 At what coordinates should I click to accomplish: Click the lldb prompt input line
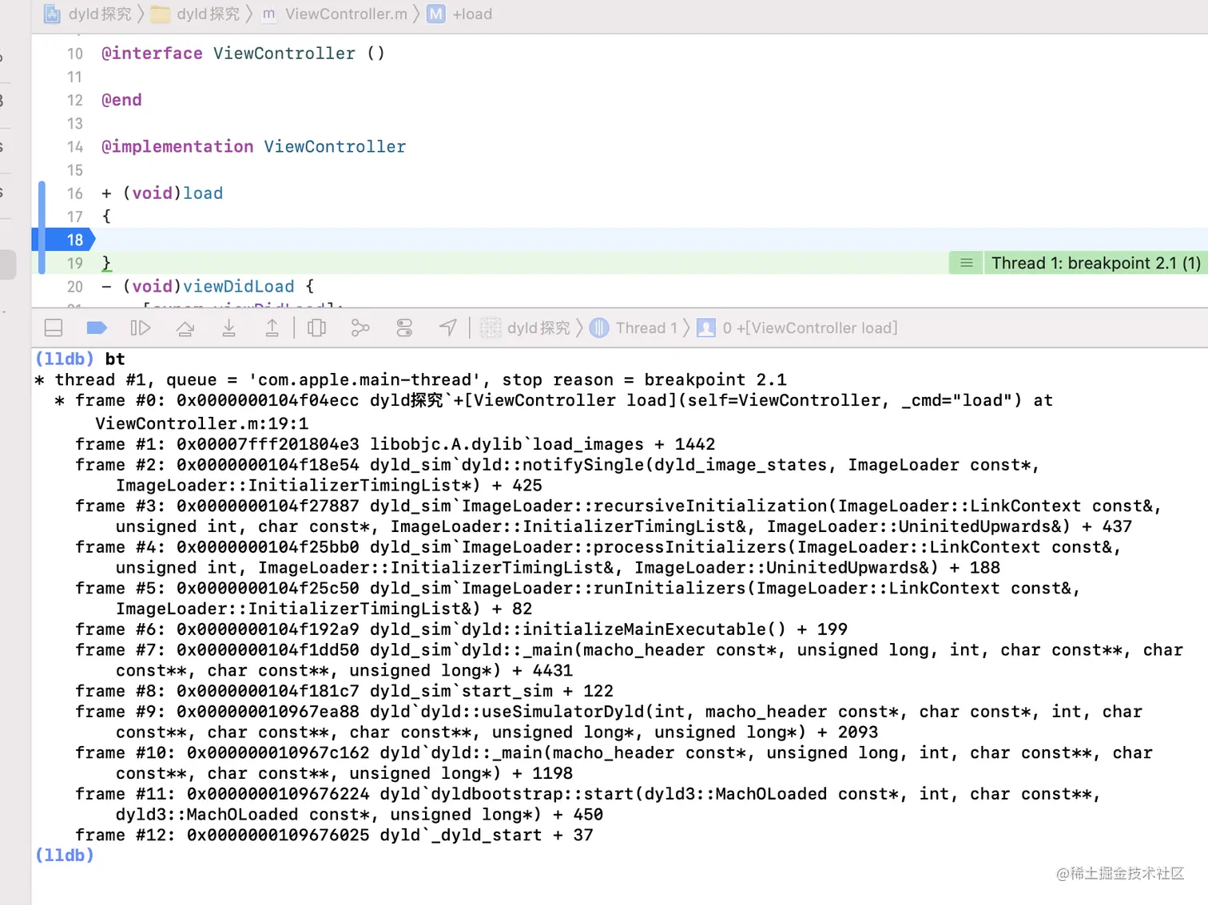click(64, 855)
